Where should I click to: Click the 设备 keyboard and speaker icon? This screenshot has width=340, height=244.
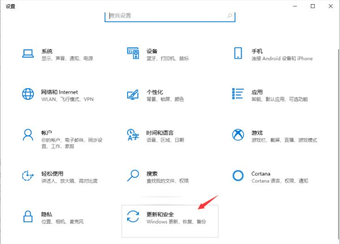coord(133,53)
